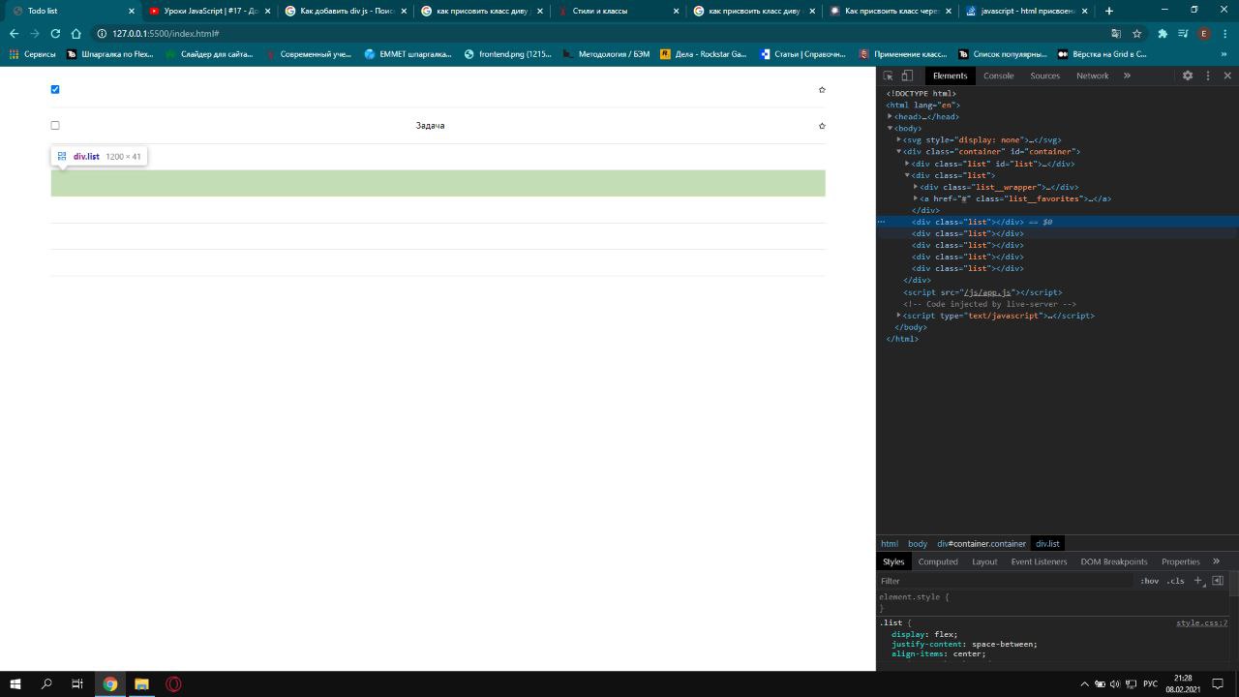Image resolution: width=1239 pixels, height=697 pixels.
Task: Expand the list__favorites anchor node
Action: tap(916, 198)
